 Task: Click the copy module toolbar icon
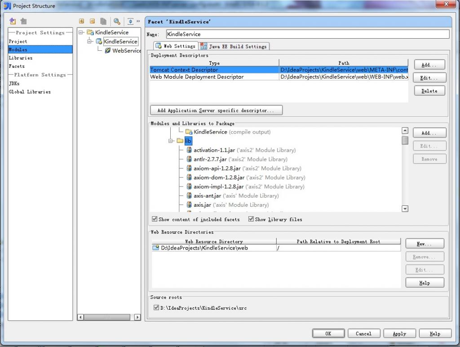103,21
